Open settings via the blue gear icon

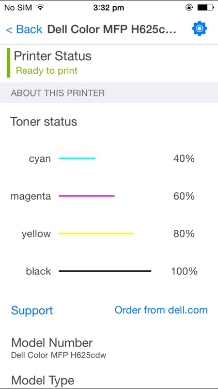[x=199, y=29]
